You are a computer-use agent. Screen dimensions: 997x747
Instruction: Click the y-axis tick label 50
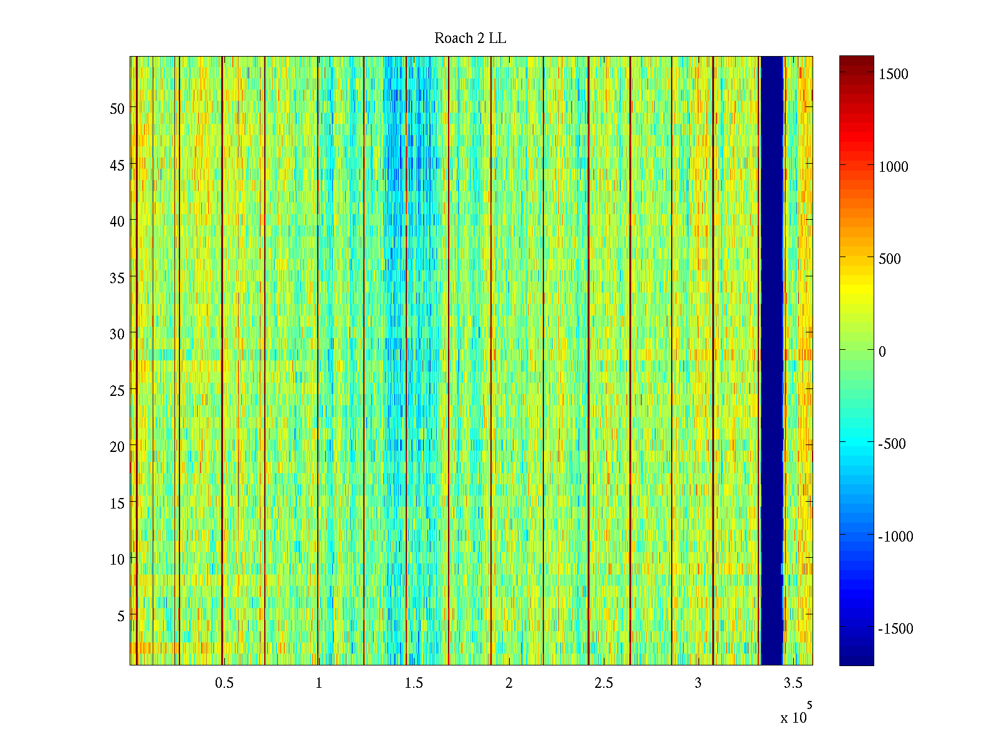117,108
